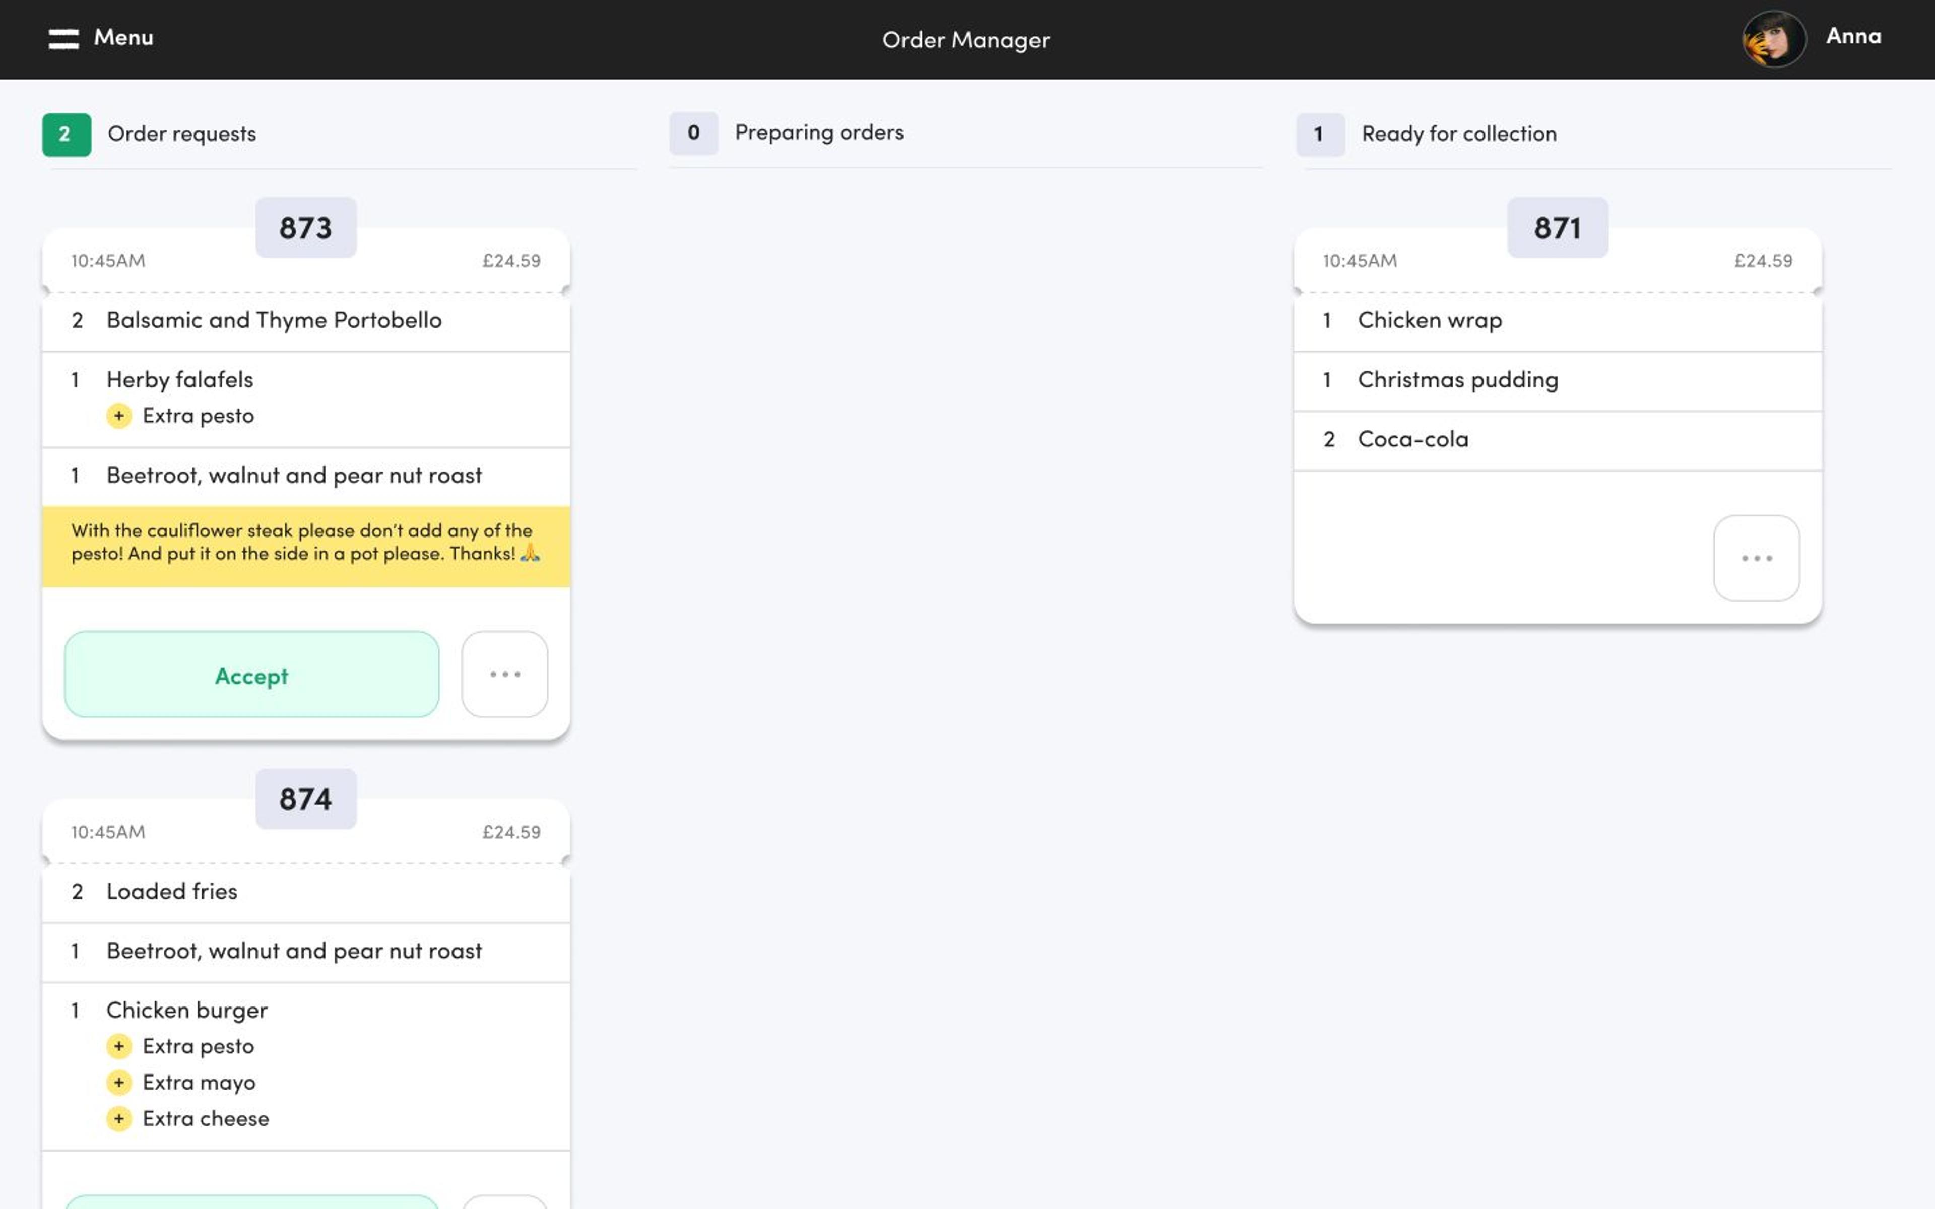Click order number 871 badge
1935x1209 pixels.
(x=1557, y=228)
